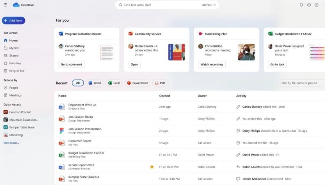Play the Fundraising Plan video thumbnail

[246, 52]
